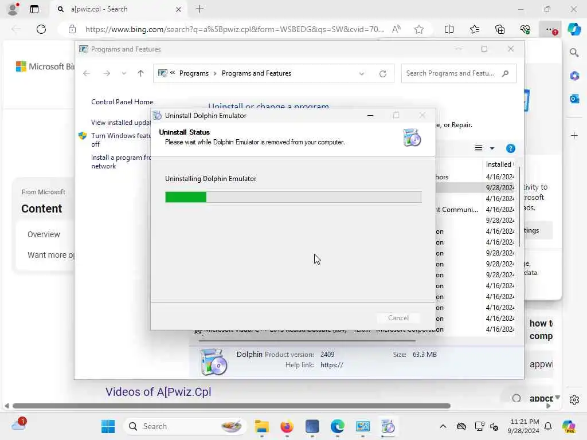Click the Edge profile avatar icon
This screenshot has width=587, height=440.
pyautogui.click(x=13, y=9)
